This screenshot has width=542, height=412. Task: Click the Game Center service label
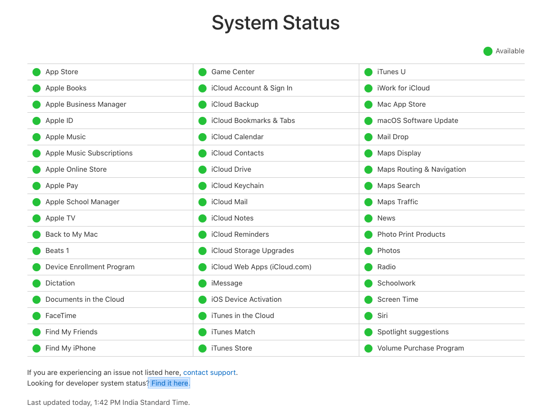[233, 72]
